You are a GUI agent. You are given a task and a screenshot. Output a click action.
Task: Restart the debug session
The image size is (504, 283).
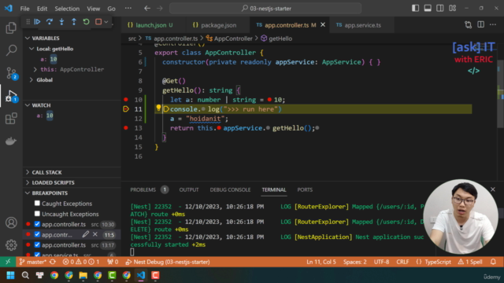pyautogui.click(x=86, y=22)
